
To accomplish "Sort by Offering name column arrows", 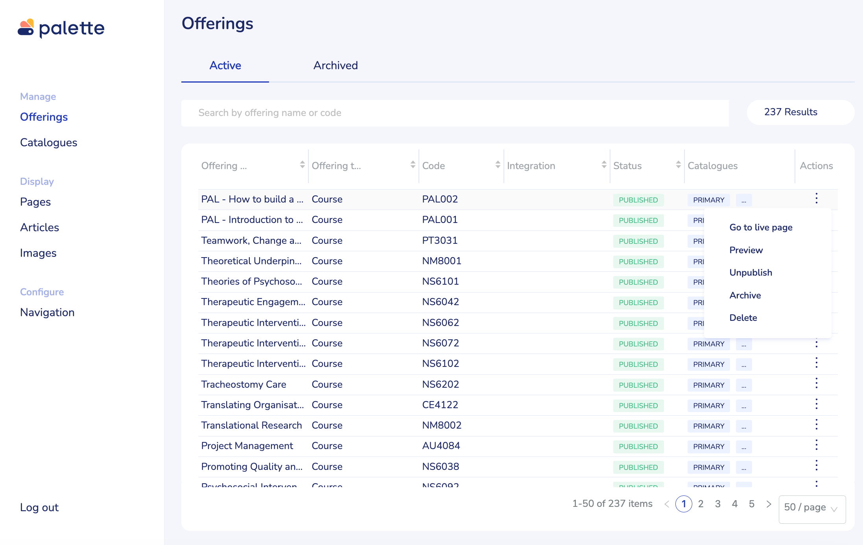I will point(302,165).
